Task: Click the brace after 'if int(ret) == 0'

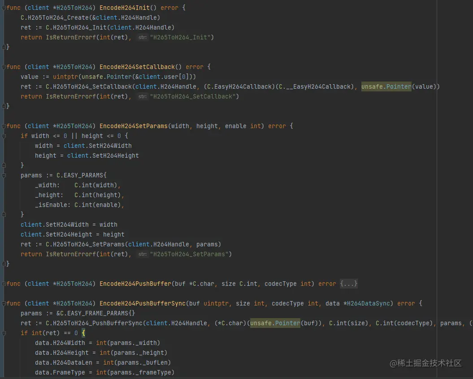Action: (83, 333)
